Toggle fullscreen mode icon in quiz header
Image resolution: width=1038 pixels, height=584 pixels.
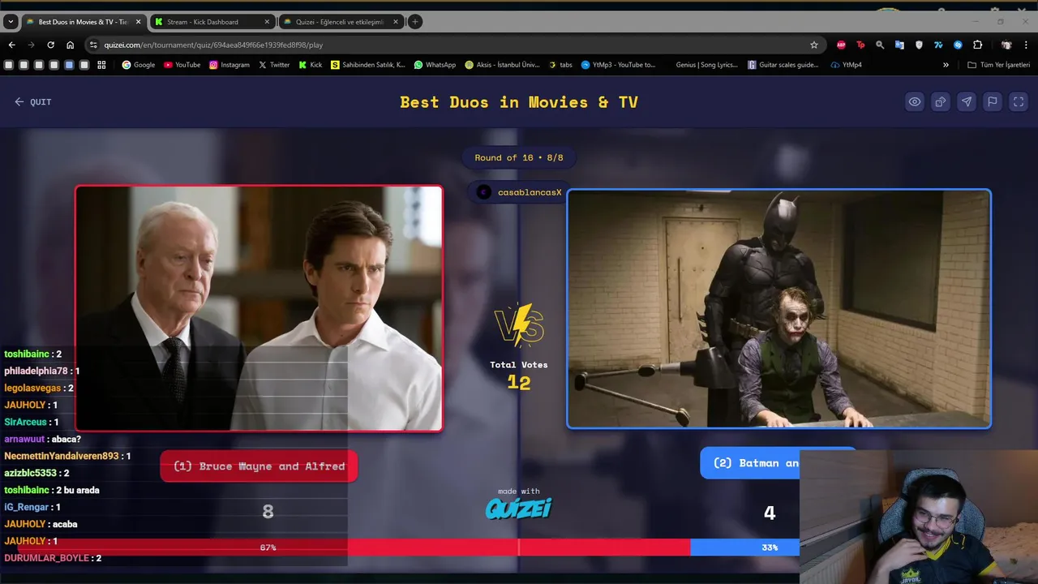1019,102
